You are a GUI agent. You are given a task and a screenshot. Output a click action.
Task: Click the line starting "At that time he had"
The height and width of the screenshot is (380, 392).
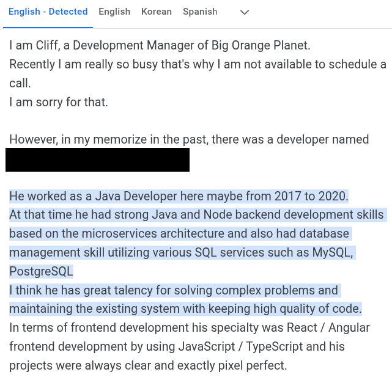[196, 214]
